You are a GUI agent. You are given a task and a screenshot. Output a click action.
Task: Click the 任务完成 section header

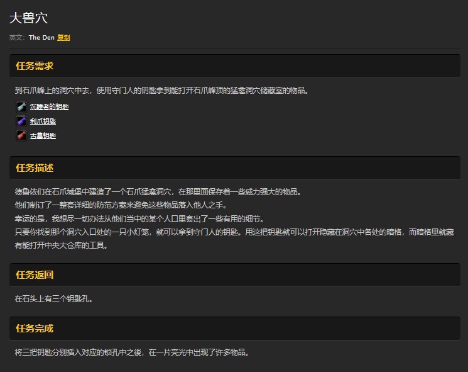point(35,329)
